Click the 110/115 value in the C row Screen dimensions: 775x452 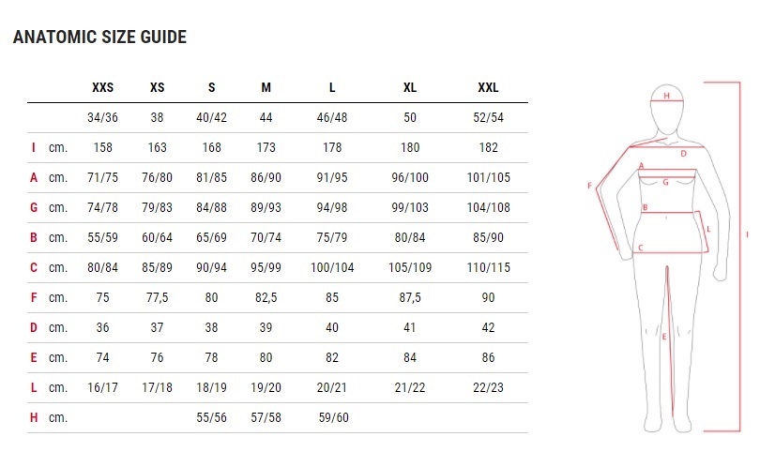[488, 267]
